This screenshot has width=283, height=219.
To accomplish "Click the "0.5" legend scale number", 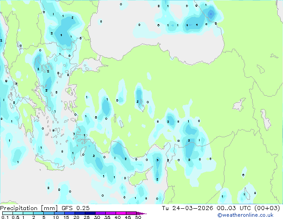I will [15, 217].
